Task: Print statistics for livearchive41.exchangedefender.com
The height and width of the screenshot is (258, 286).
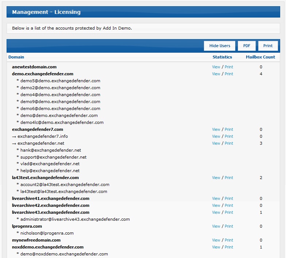Action: pyautogui.click(x=229, y=198)
